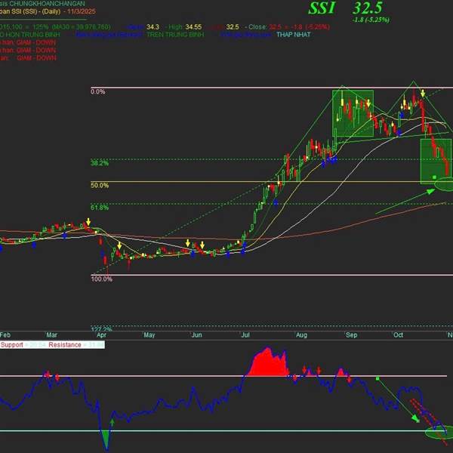Click the (Daily) timeframe label
The image size is (453, 453).
pos(51,11)
